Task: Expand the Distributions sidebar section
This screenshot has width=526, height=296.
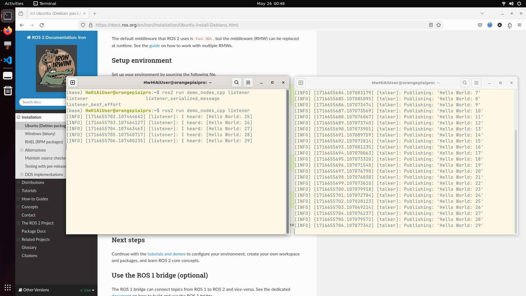Action: (x=18, y=182)
